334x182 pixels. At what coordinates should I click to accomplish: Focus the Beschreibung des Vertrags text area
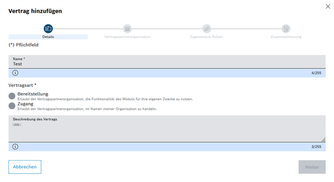pyautogui.click(x=167, y=129)
